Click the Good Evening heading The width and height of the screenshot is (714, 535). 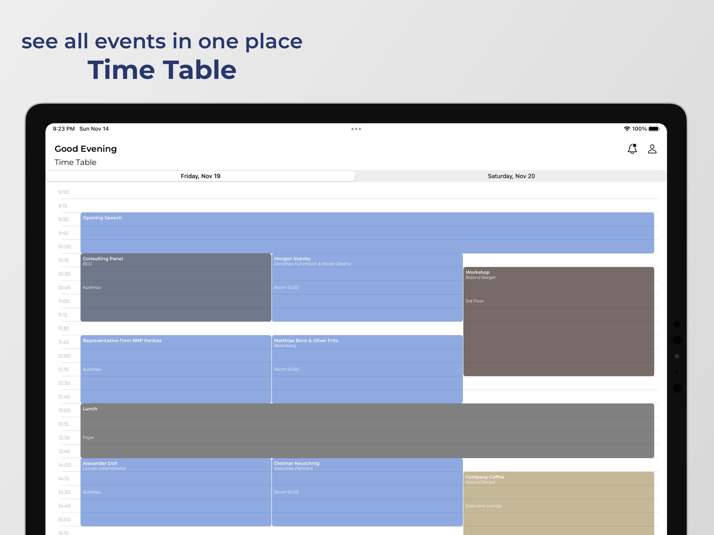point(85,149)
